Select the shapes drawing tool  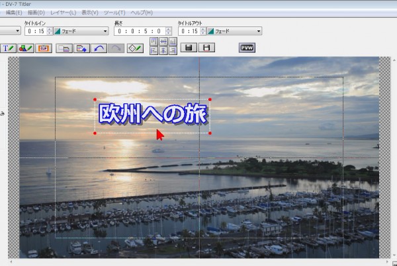(x=26, y=48)
